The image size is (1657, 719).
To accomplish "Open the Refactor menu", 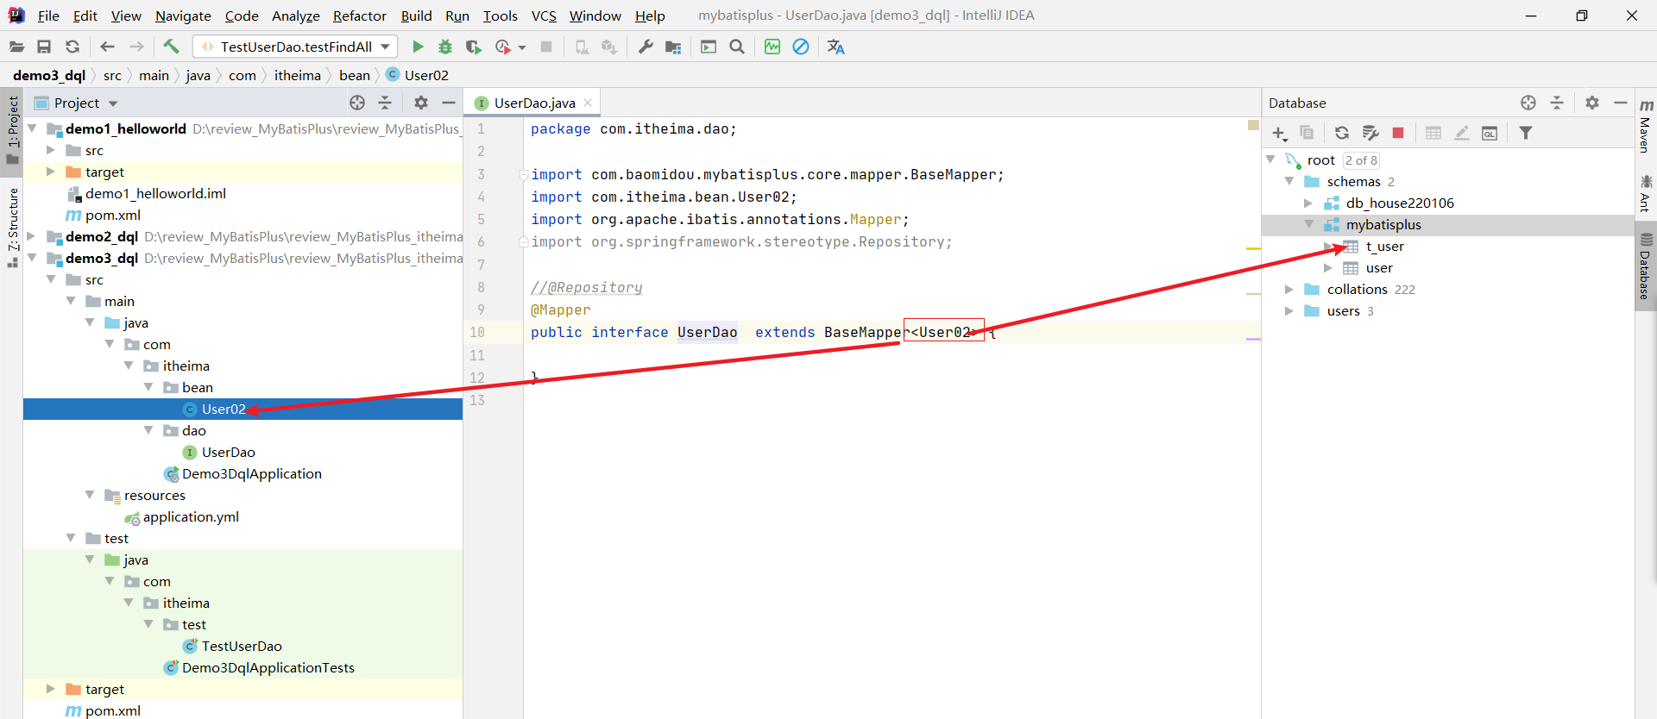I will (x=360, y=16).
